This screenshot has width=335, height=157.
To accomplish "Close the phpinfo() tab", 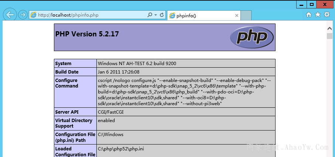I will tap(237, 15).
